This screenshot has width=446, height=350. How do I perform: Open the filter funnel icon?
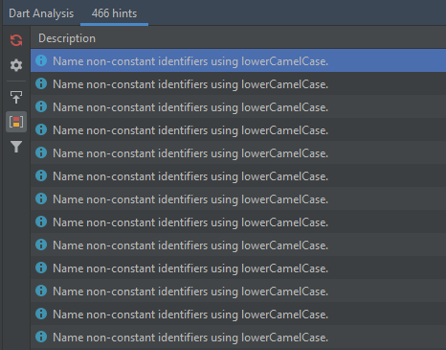(x=16, y=147)
